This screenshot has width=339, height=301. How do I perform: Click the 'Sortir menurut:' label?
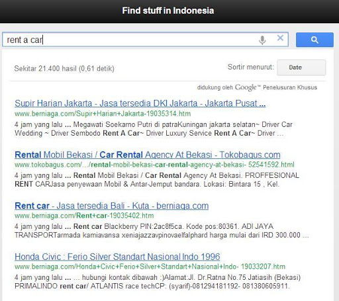click(251, 67)
